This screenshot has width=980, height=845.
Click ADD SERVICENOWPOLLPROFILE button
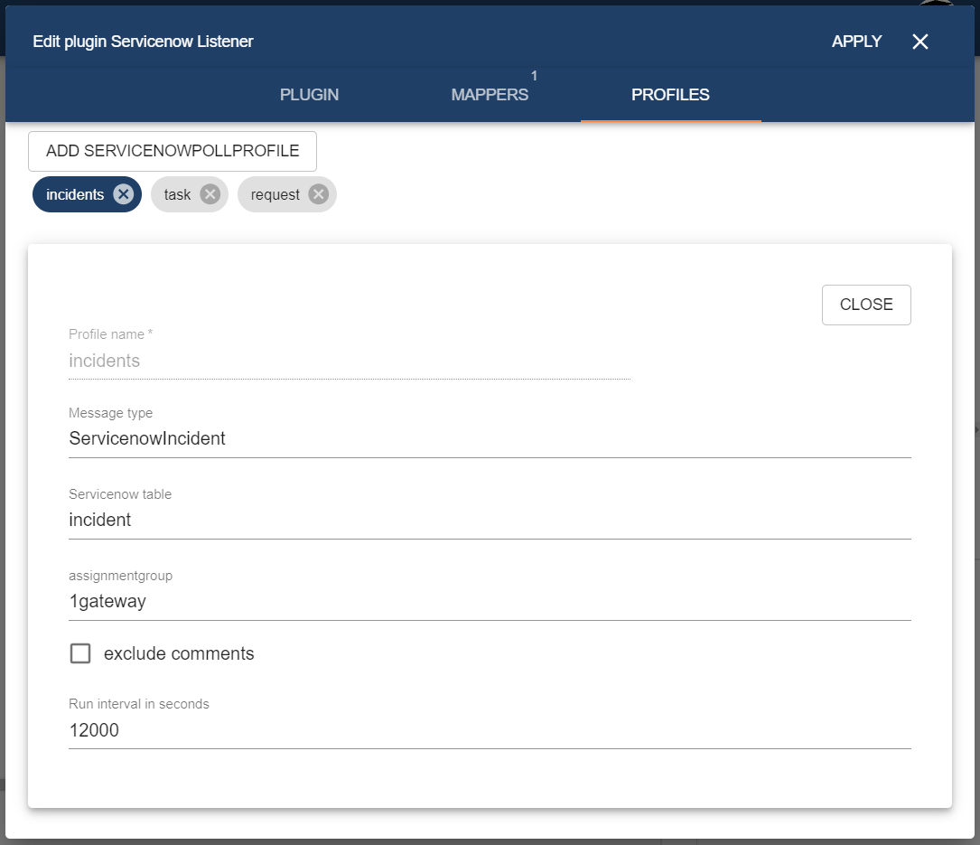pos(173,151)
